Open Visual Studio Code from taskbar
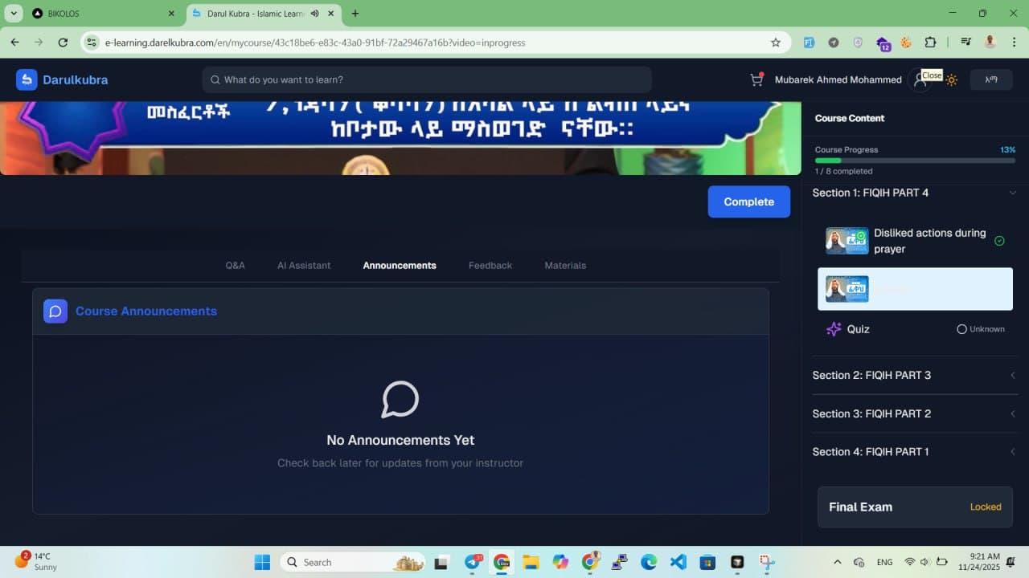1029x578 pixels. tap(678, 562)
